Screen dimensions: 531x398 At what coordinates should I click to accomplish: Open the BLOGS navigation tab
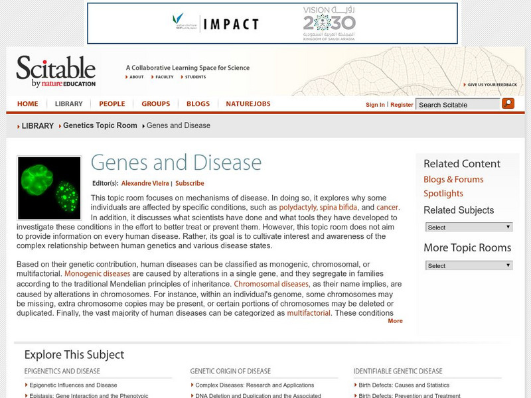199,103
